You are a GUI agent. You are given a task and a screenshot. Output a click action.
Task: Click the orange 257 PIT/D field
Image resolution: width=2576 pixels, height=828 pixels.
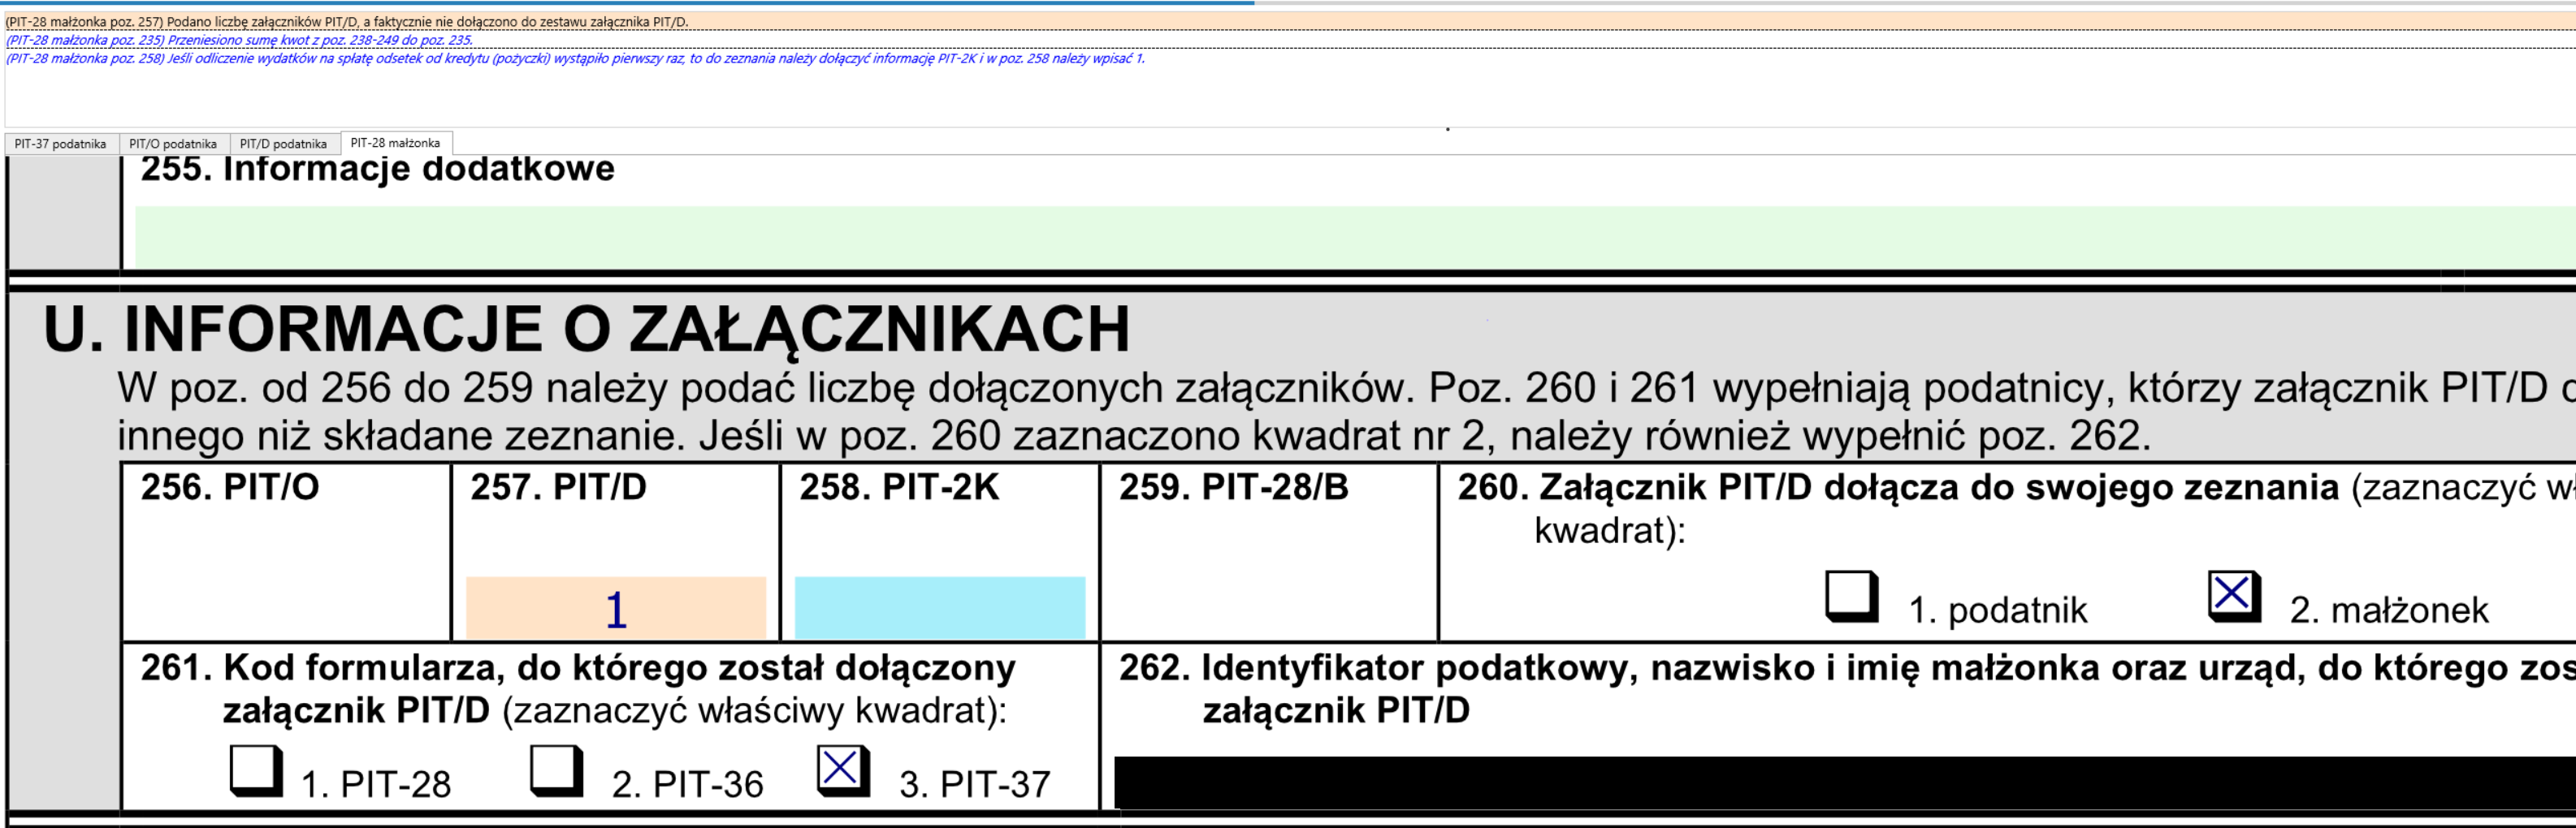point(615,607)
